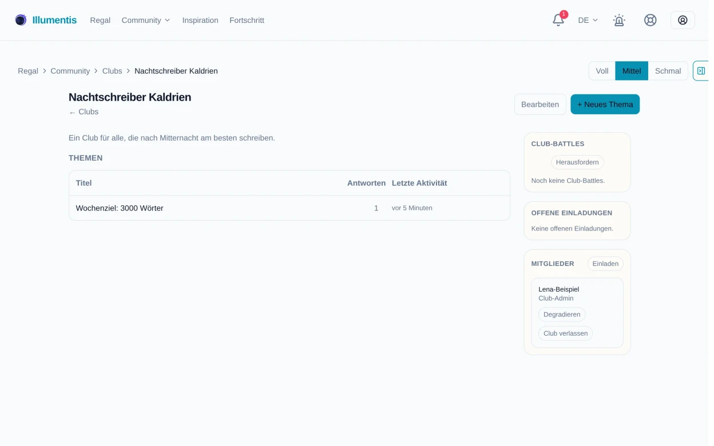Image resolution: width=714 pixels, height=446 pixels.
Task: Open the user account menu
Action: pyautogui.click(x=683, y=20)
